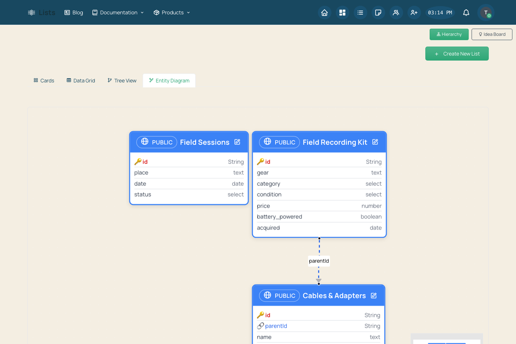
Task: Open the Blog link in navbar
Action: [x=74, y=12]
